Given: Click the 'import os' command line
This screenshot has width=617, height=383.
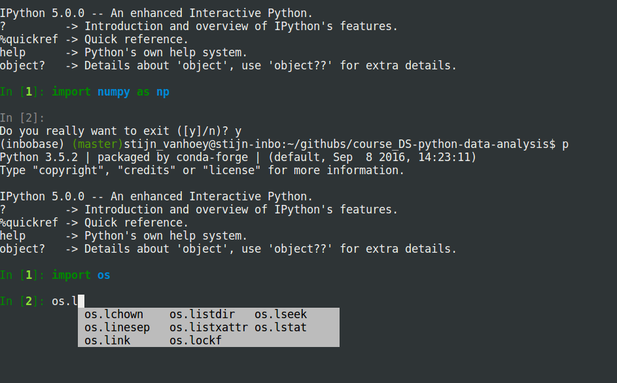Looking at the screenshot, I should (x=81, y=275).
